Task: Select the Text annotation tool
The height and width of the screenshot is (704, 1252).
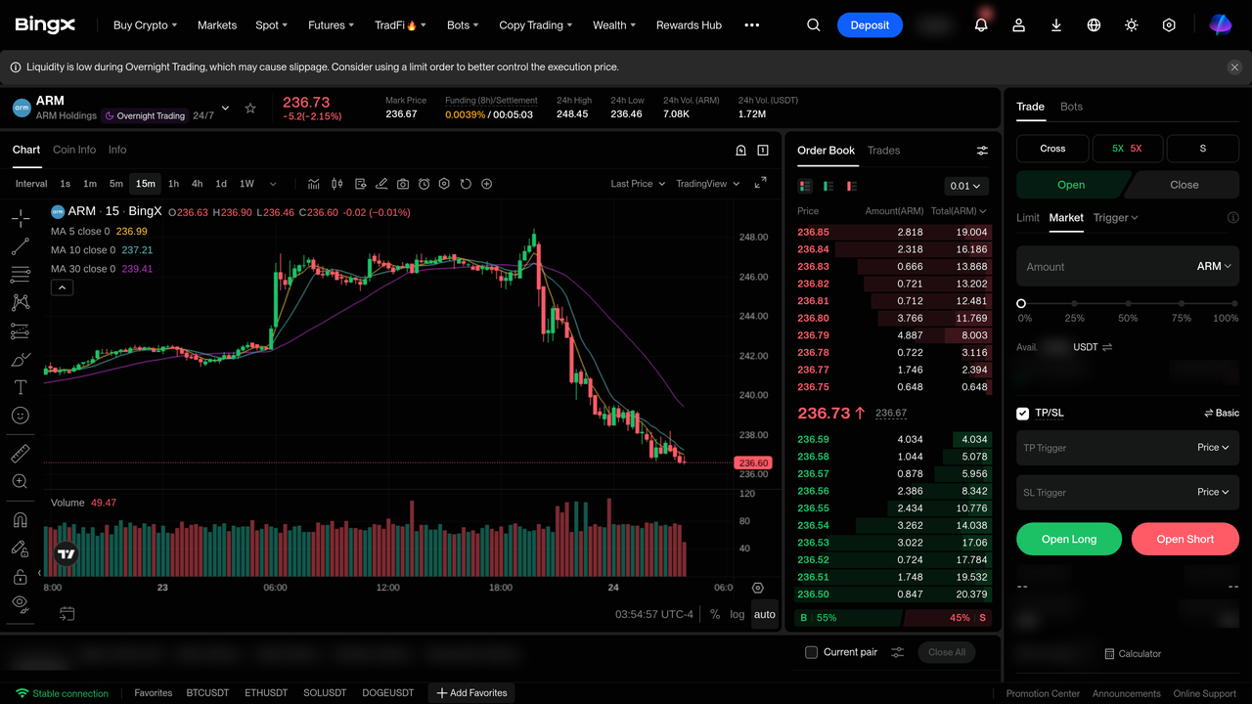Action: pos(20,387)
